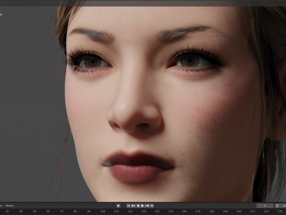
Task: Click frame 150 on the timeline ruler
Action: tap(170, 211)
